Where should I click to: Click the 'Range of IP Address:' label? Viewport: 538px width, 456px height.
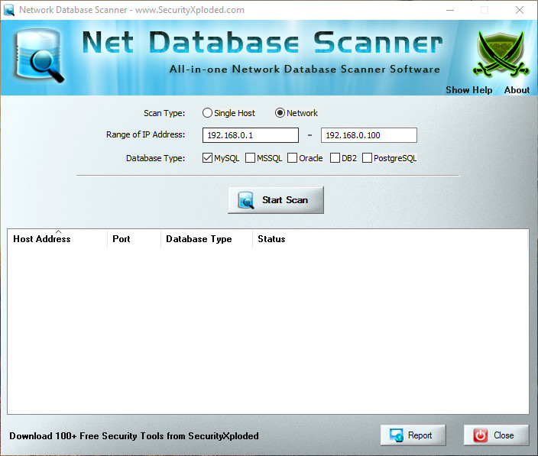145,134
